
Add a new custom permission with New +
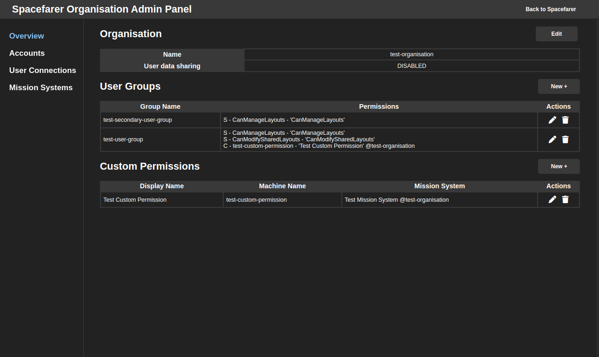click(x=559, y=166)
